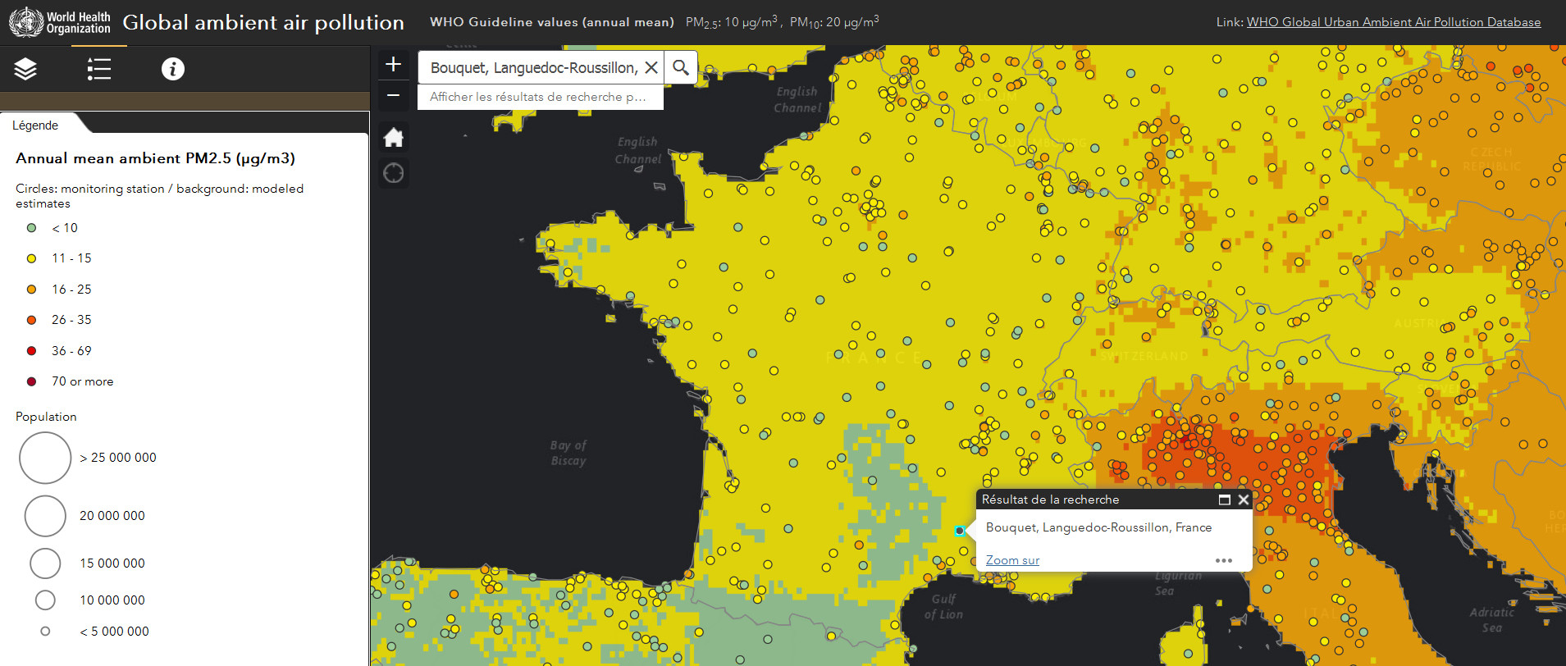The width and height of the screenshot is (1566, 666).
Task: Find my location on map
Action: click(394, 173)
